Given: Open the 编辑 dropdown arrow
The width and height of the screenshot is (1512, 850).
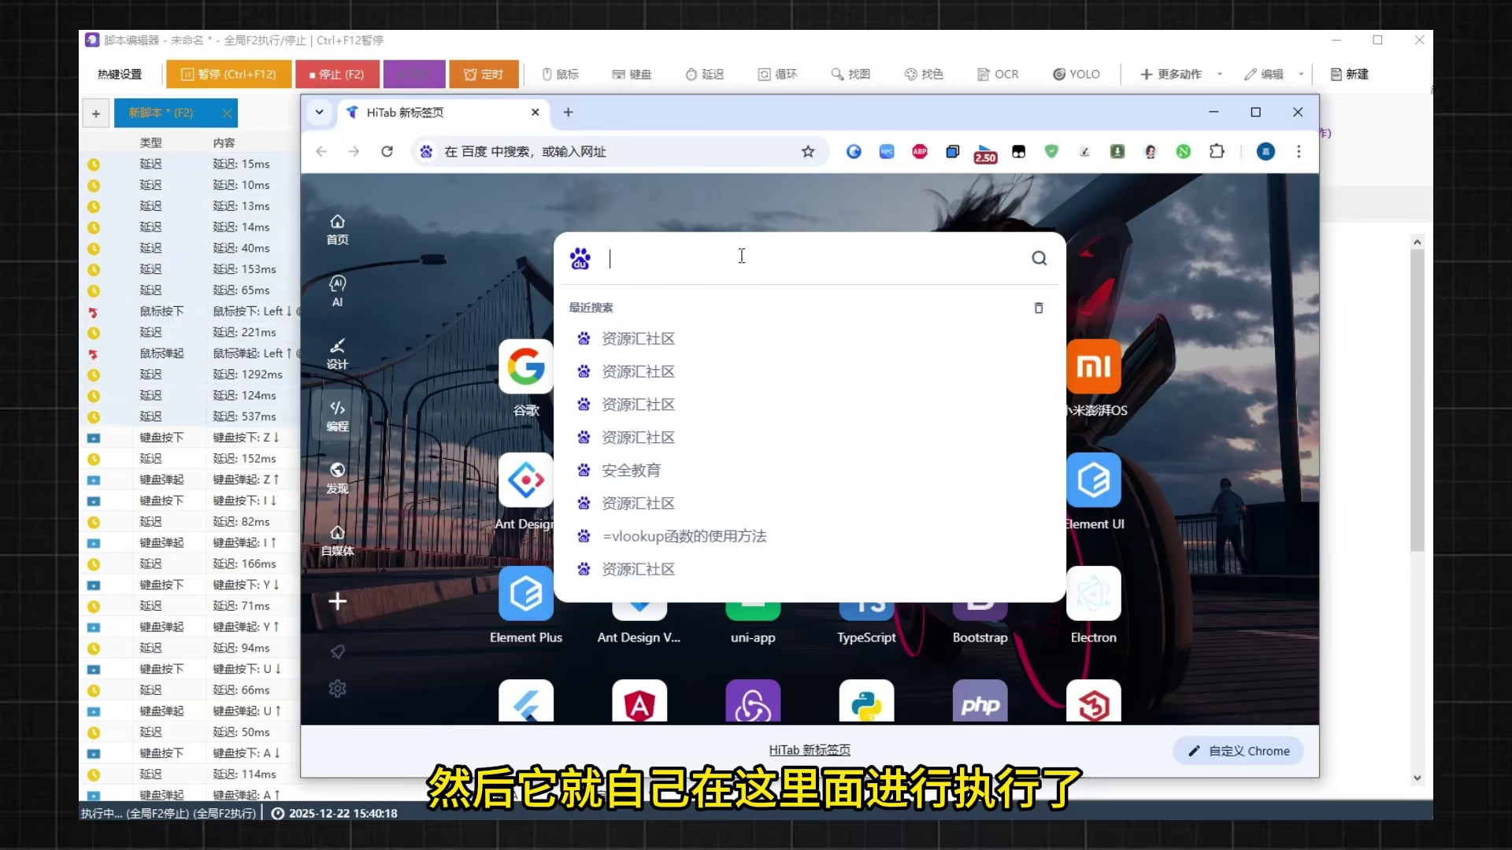Looking at the screenshot, I should click(x=1301, y=74).
